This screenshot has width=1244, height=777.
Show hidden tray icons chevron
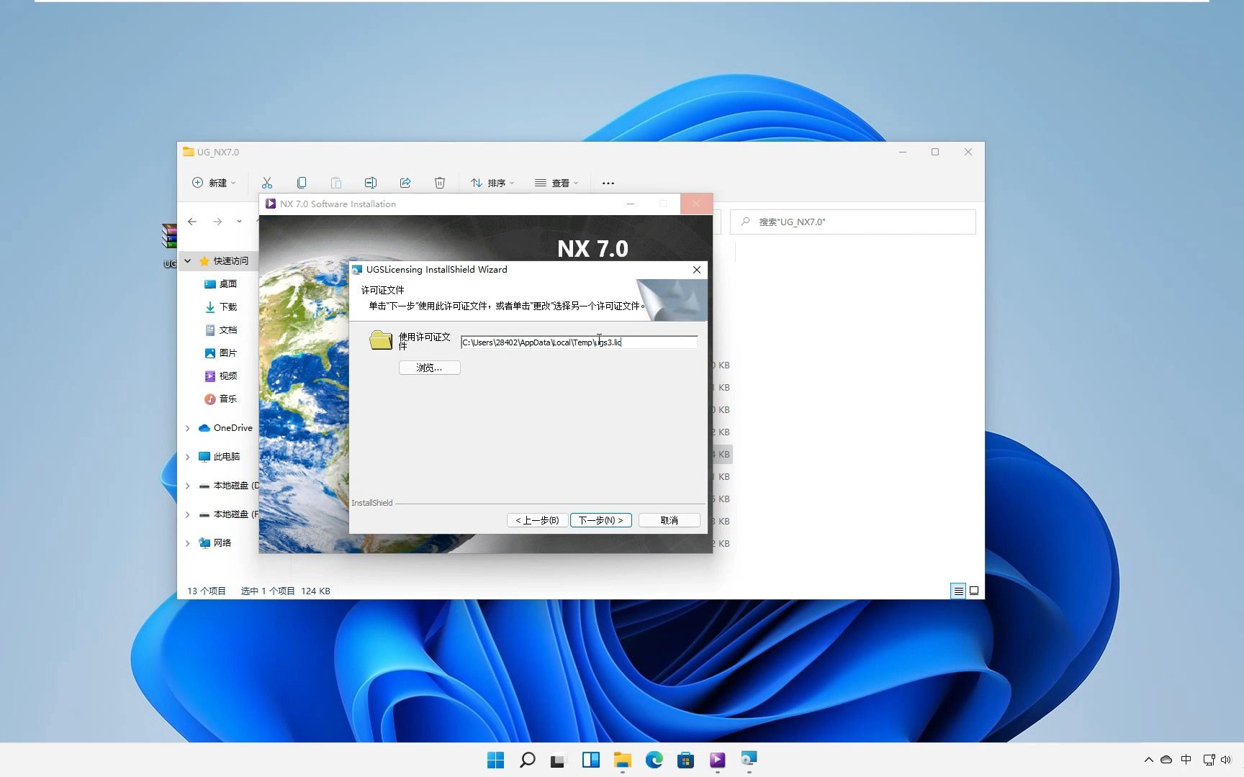tap(1148, 760)
